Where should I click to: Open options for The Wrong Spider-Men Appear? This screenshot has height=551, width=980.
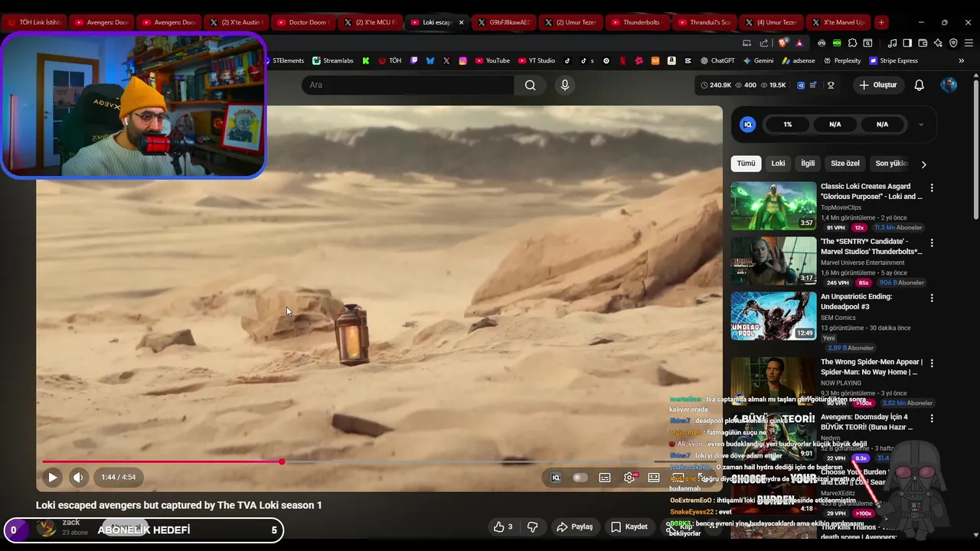click(x=932, y=364)
